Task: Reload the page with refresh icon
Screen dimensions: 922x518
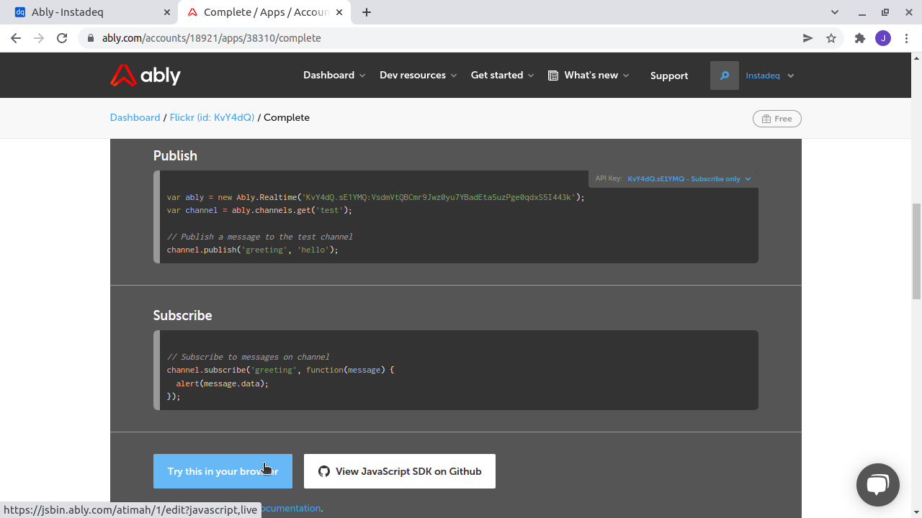Action: tap(62, 38)
